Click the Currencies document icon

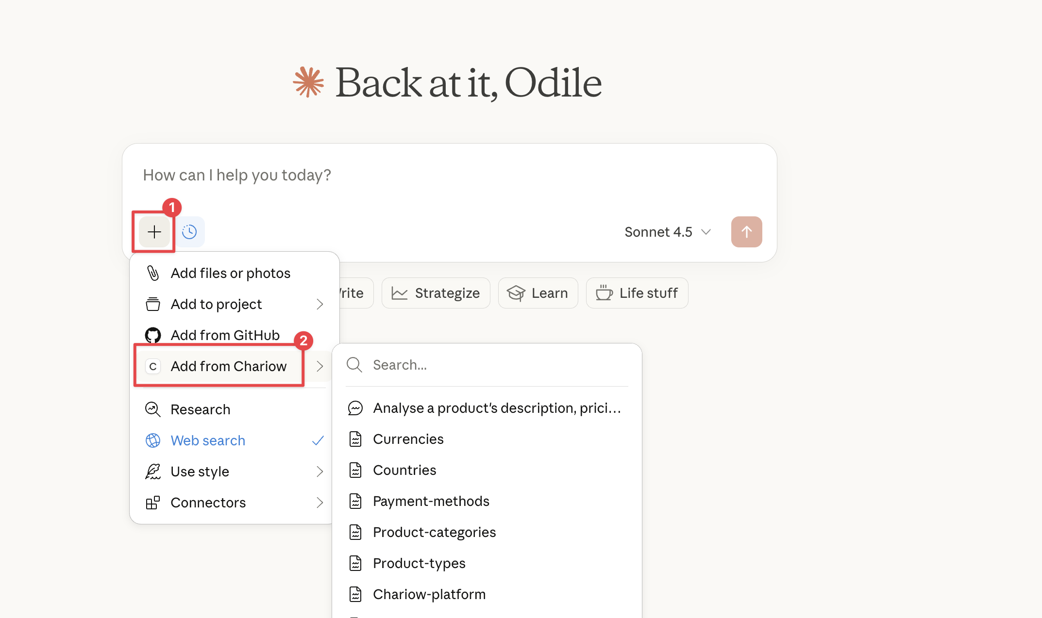tap(355, 439)
